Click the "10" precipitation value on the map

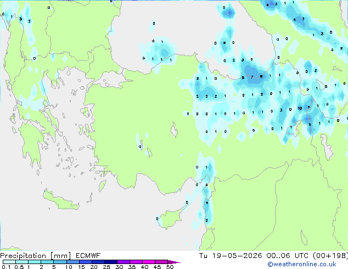[x=300, y=108]
